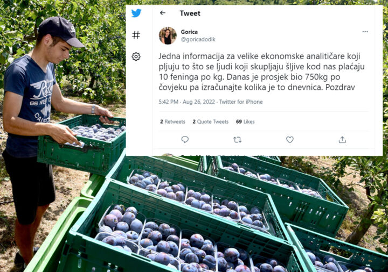The width and height of the screenshot is (388, 272).
Task: Click the Tweet header title
Action: (x=190, y=13)
